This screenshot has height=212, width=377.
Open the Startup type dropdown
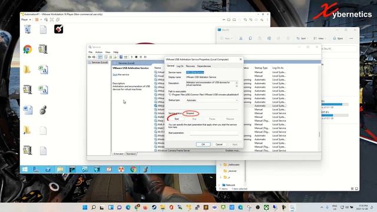coord(212,100)
